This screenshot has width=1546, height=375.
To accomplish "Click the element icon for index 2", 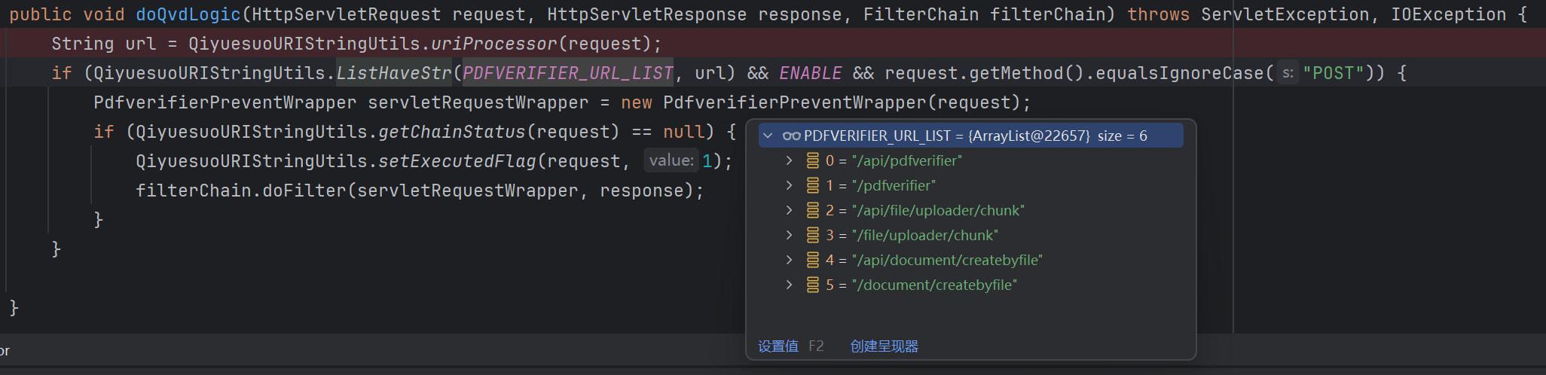I will click(812, 210).
